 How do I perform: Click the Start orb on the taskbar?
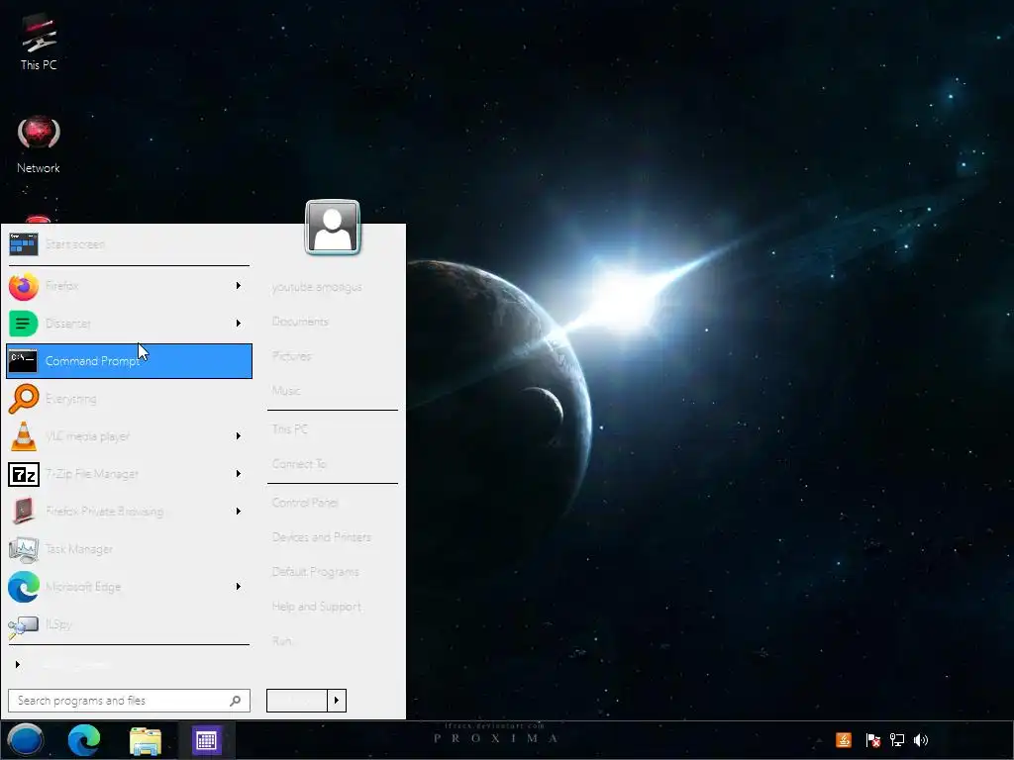click(x=25, y=740)
